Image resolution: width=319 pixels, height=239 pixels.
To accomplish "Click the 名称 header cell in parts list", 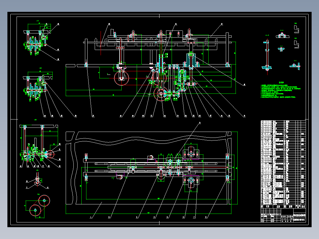I will 278,206.
